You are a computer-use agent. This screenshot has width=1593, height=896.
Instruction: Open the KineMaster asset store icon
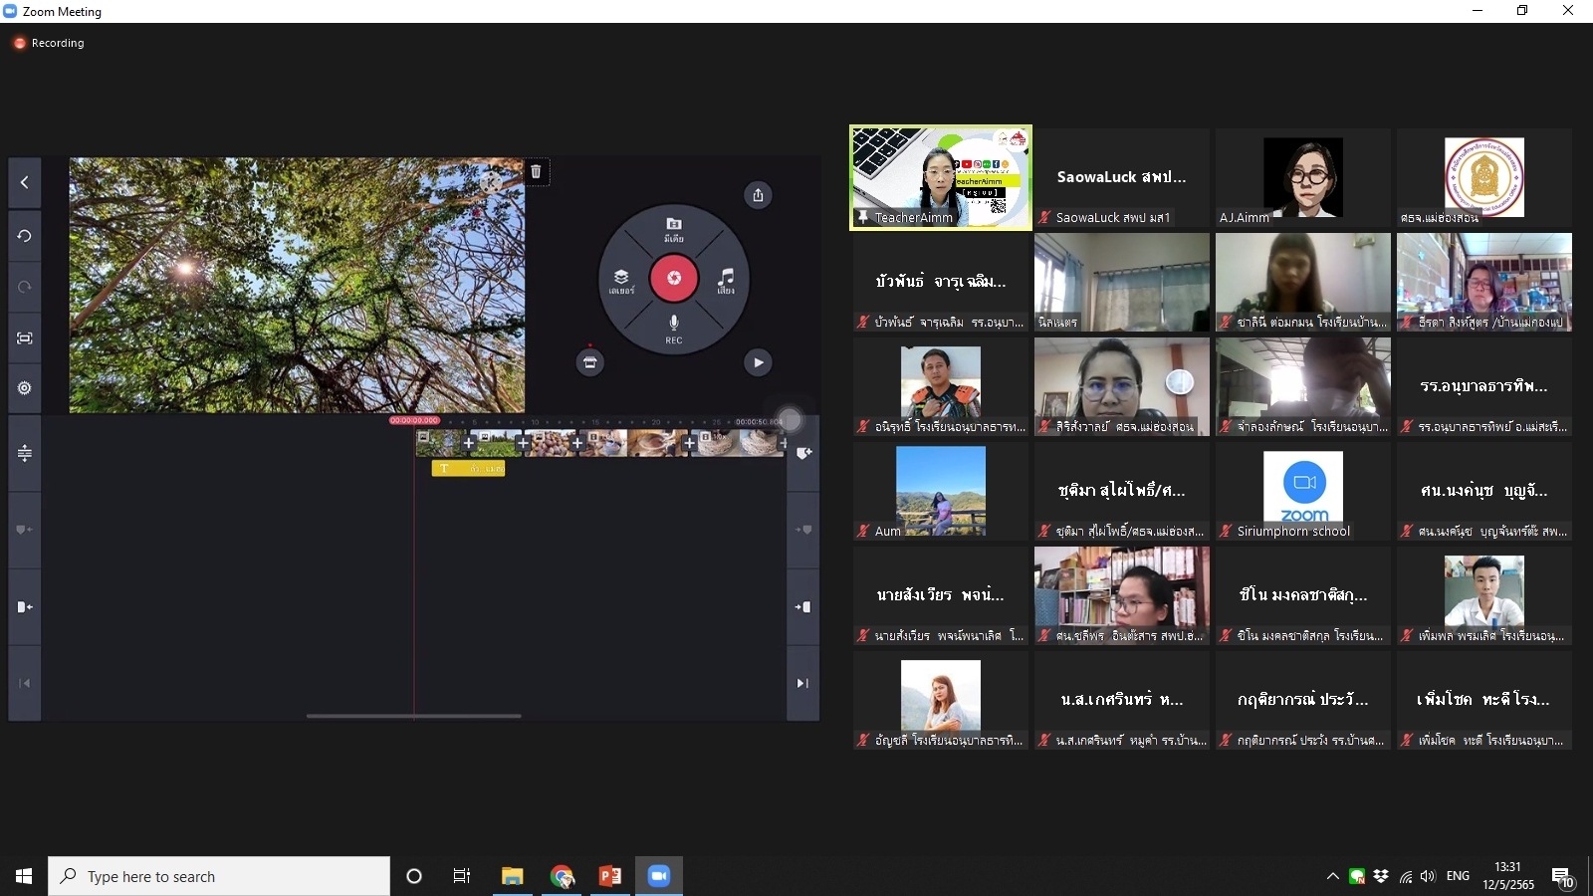pos(589,362)
